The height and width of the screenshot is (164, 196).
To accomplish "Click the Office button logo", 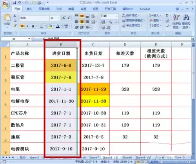I will (x=6, y=5).
